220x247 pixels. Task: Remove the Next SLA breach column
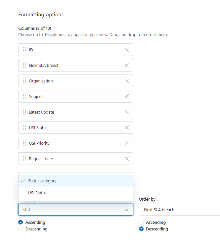126,66
